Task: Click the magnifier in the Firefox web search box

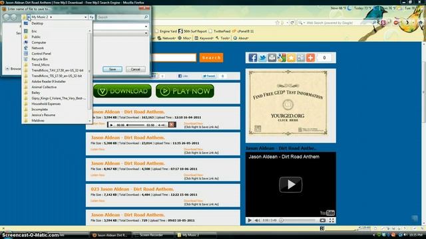Action: tap(374, 23)
